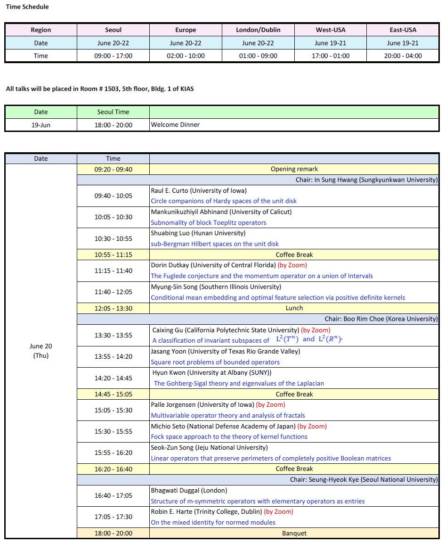Select the 'Banquet' row at 18:00

pyautogui.click(x=294, y=533)
